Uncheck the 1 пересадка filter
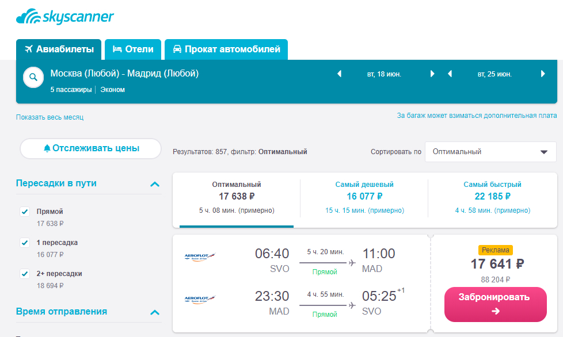This screenshot has height=337, width=563. click(x=25, y=243)
